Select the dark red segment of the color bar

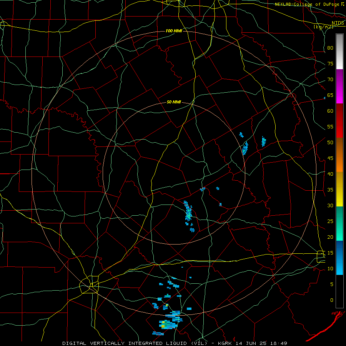[339, 121]
